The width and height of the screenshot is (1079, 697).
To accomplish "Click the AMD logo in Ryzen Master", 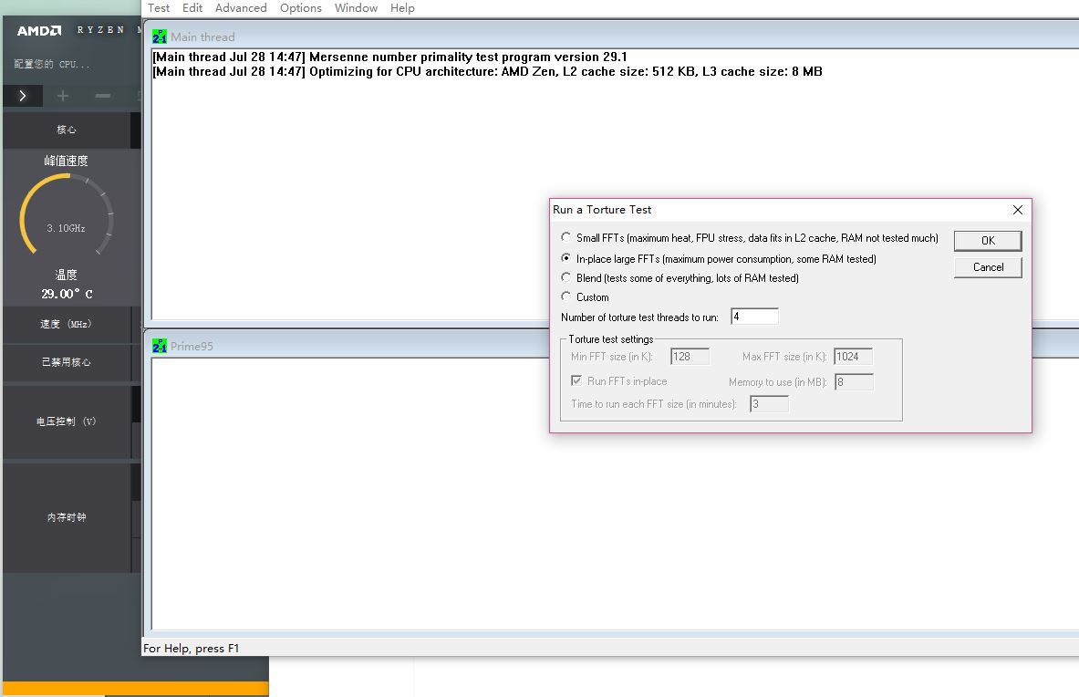I will click(39, 31).
